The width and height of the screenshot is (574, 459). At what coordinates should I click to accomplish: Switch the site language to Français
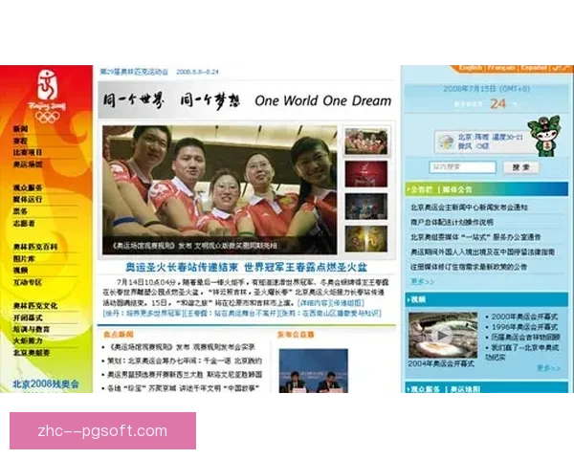[501, 68]
